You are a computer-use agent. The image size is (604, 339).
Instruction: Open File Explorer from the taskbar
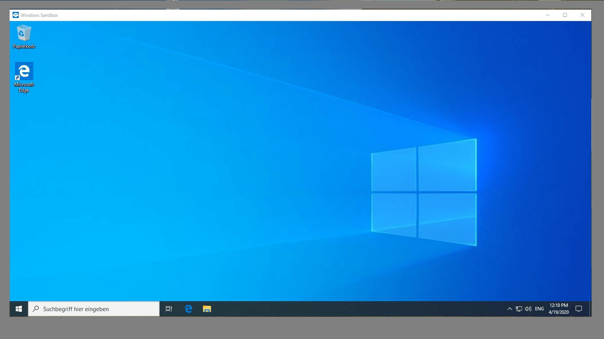click(207, 309)
